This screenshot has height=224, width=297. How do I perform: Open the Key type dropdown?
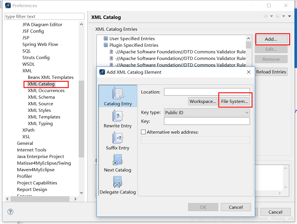[207, 112]
